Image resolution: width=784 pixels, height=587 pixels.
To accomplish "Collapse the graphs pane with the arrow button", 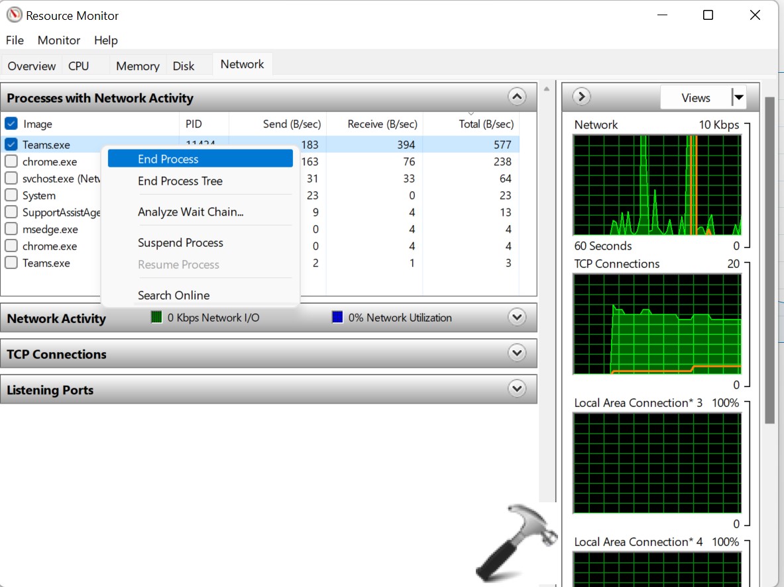I will pyautogui.click(x=581, y=97).
